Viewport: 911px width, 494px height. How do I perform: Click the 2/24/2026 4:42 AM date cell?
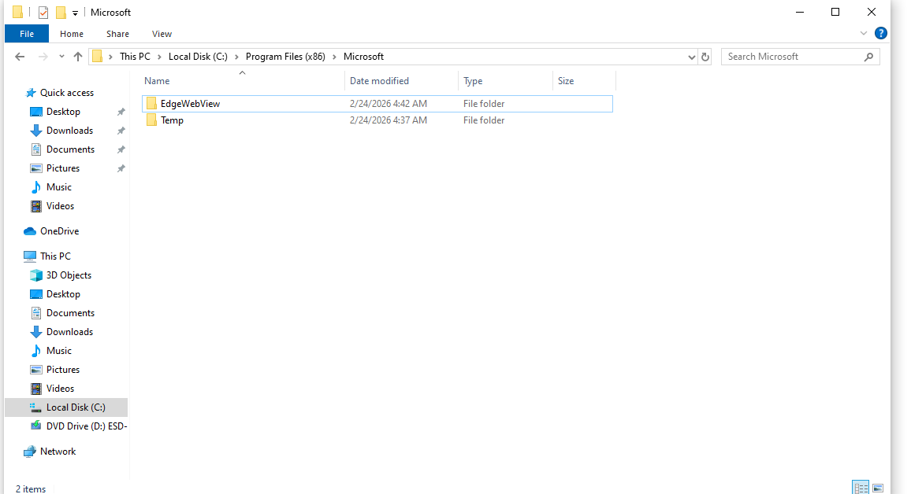[388, 104]
